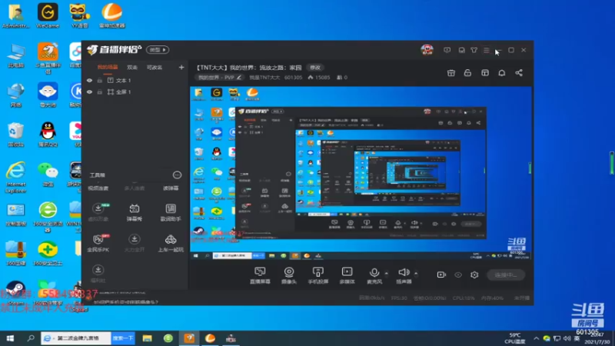Click the FPS:30 status readout

point(399,298)
